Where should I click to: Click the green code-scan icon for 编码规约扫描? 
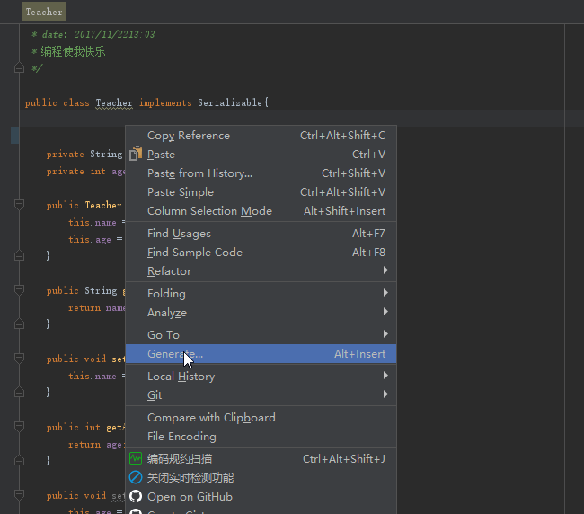point(136,458)
